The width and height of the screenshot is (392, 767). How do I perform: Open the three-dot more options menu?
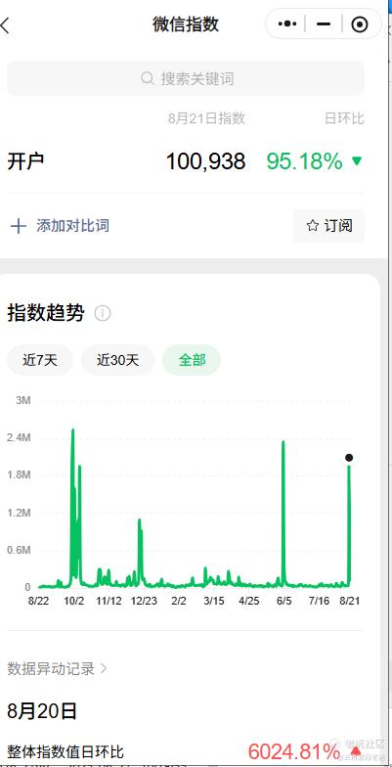tap(287, 23)
